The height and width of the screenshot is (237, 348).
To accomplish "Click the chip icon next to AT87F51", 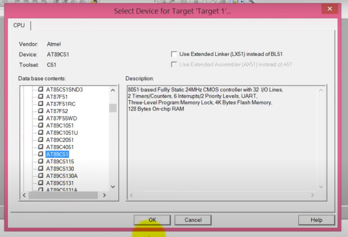I will 41,97.
